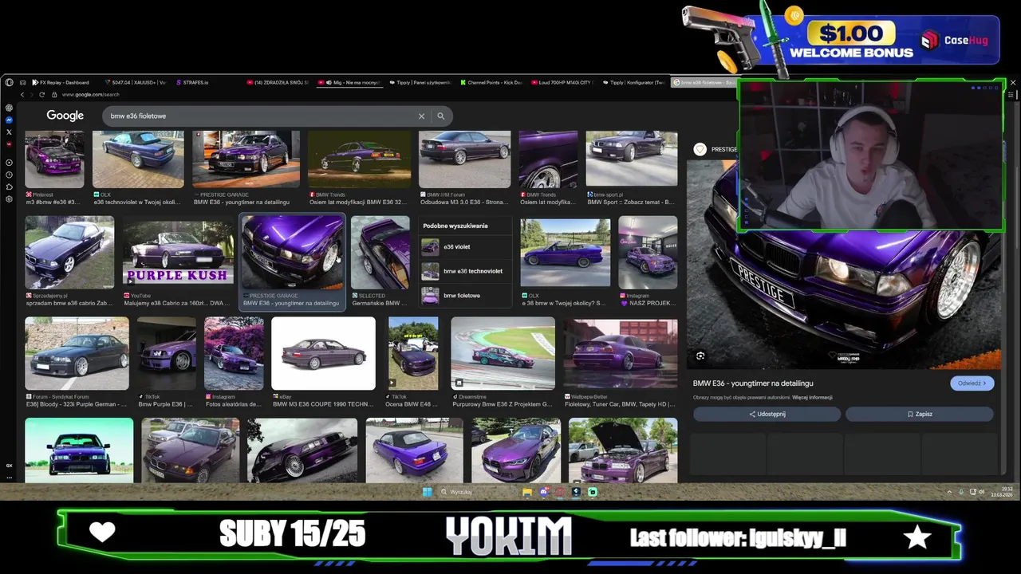Open the top ChatGPT-style sidebar icon
Screen dimensions: 1021x574
[9, 108]
